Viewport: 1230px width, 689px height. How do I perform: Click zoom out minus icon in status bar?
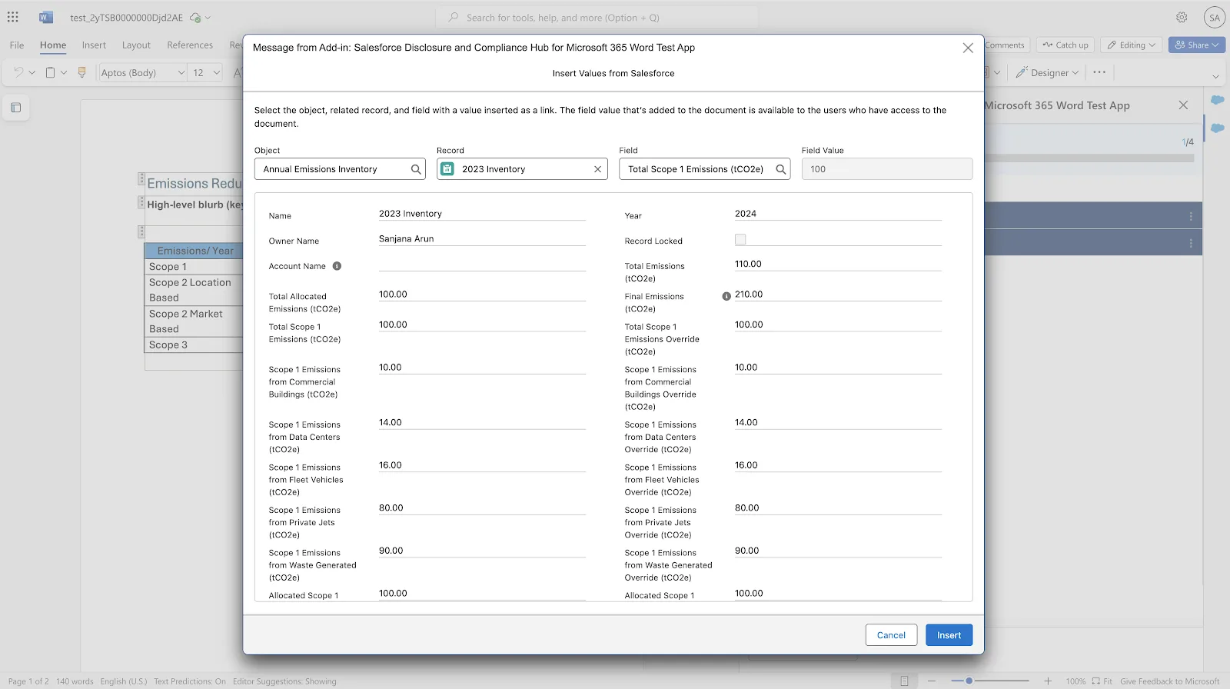[932, 681]
